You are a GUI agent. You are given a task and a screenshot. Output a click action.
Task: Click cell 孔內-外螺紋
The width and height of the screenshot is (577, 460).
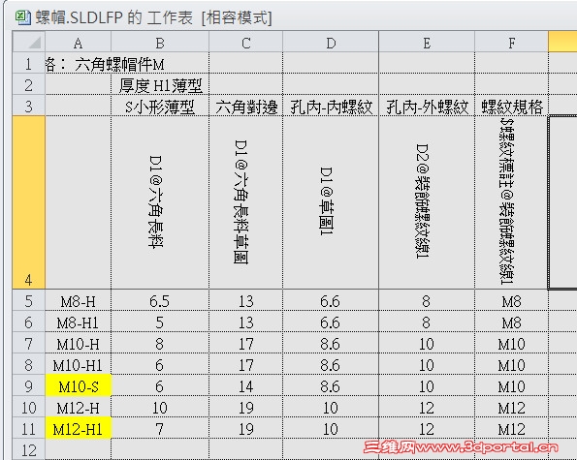click(x=427, y=107)
